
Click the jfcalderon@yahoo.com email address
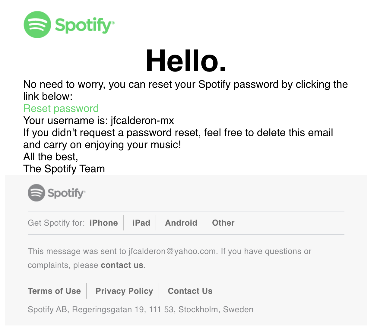pyautogui.click(x=173, y=251)
